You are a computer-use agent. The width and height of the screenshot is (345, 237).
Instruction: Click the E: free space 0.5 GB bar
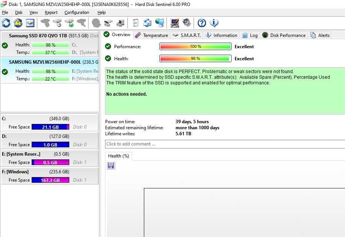coord(50,162)
